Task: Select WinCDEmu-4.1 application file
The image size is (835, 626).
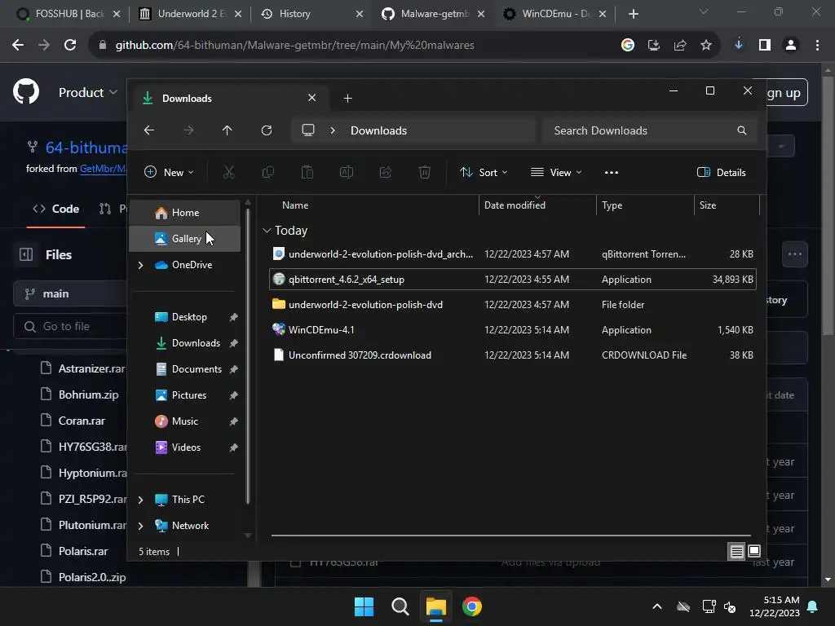Action: coord(512,329)
